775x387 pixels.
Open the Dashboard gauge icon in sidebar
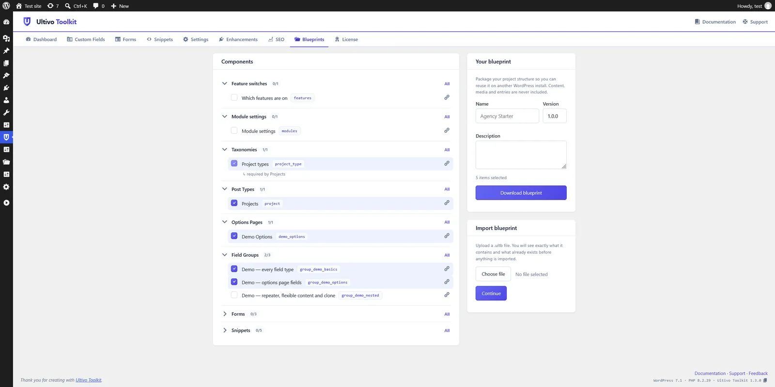tap(6, 22)
